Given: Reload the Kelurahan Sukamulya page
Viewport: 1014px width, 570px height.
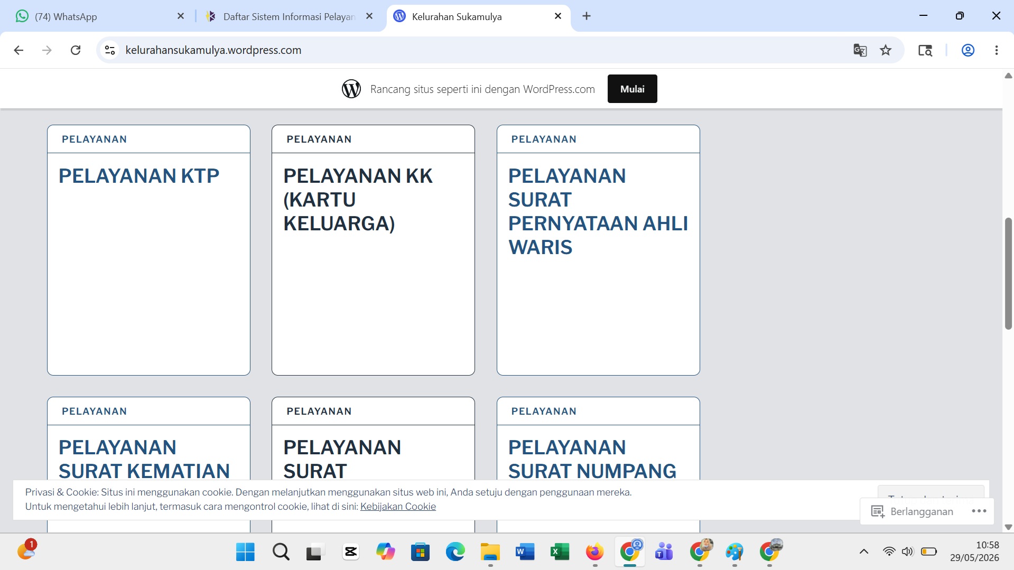Looking at the screenshot, I should (76, 50).
